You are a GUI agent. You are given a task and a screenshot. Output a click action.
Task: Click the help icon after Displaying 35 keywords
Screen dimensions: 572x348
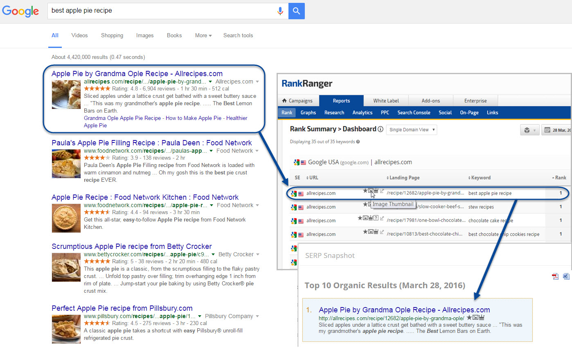pyautogui.click(x=358, y=142)
